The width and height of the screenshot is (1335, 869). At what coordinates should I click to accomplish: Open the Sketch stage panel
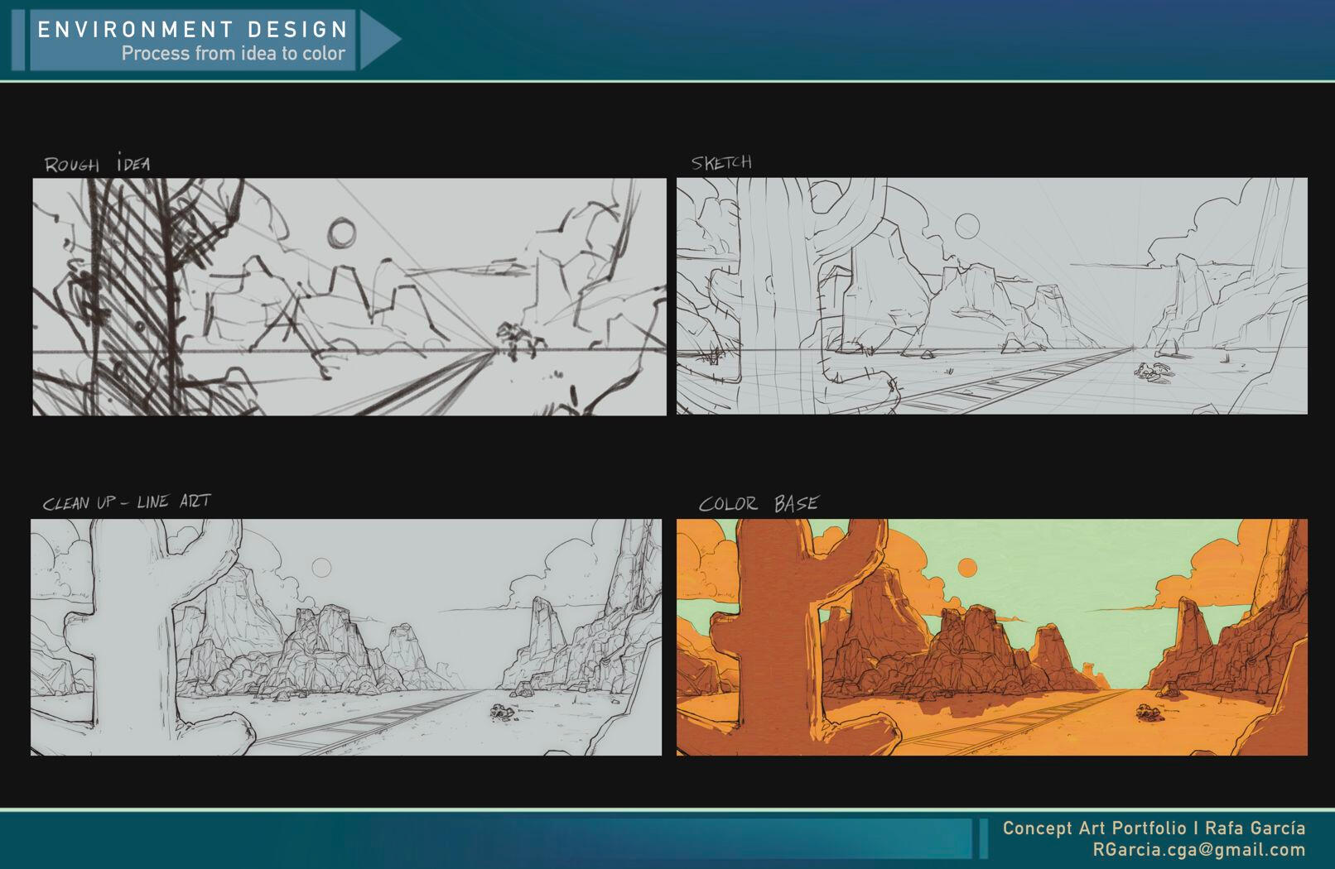click(x=991, y=295)
